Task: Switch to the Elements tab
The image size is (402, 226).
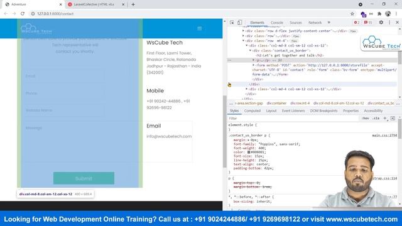Action: coord(257,23)
